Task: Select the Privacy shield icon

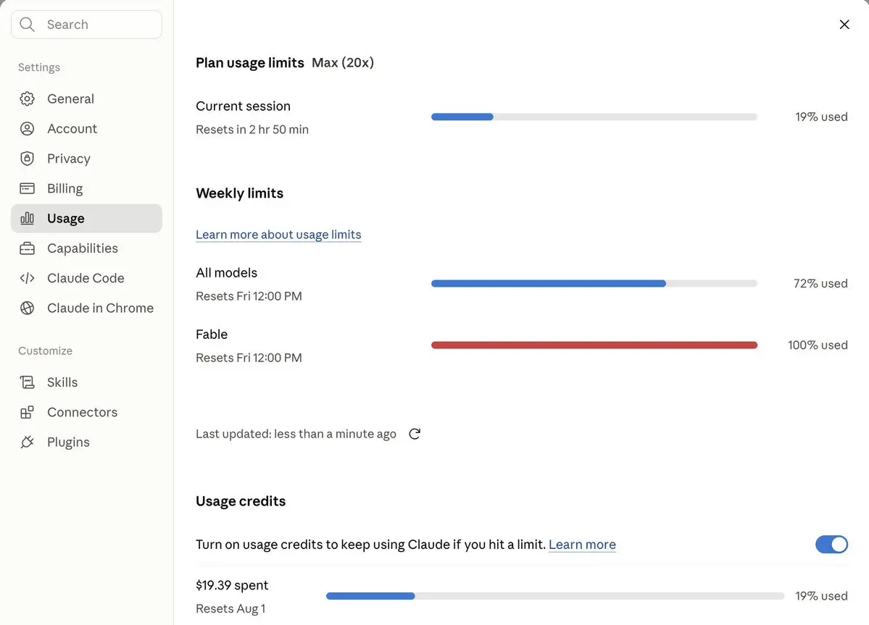Action: (27, 159)
